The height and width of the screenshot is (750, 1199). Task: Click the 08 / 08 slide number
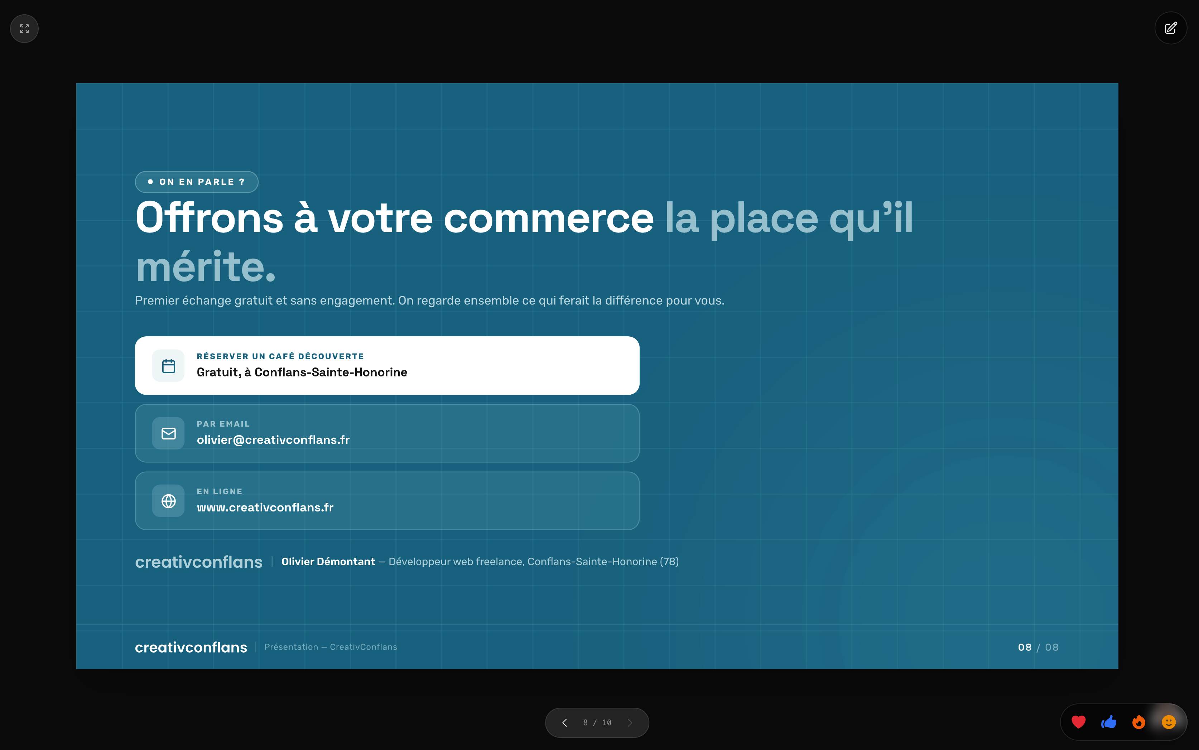point(1038,647)
